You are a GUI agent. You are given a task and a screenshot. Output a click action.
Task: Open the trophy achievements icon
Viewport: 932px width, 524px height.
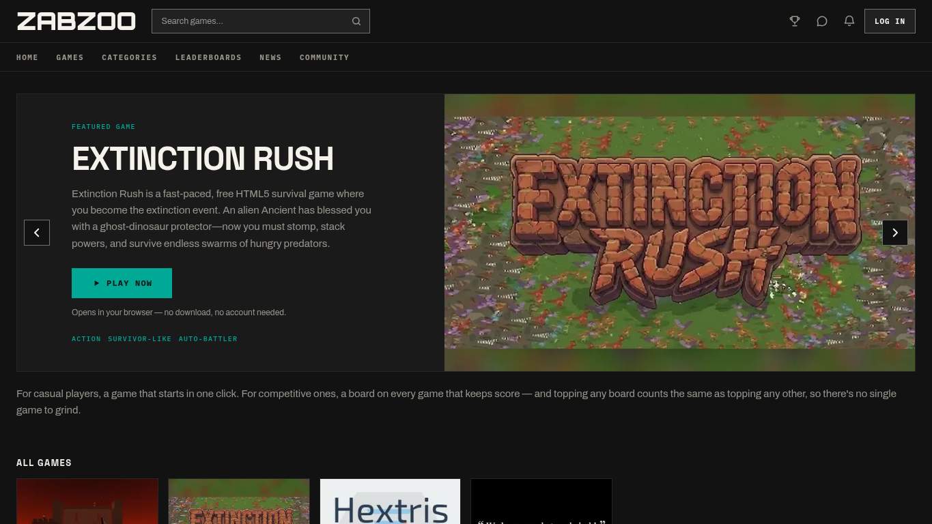pyautogui.click(x=795, y=21)
